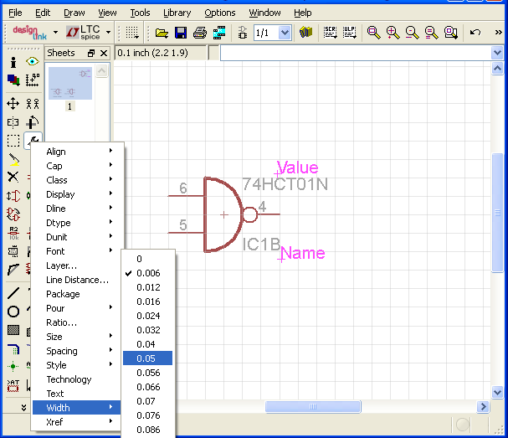The height and width of the screenshot is (438, 508).
Task: Select the Info tool
Action: 13,62
